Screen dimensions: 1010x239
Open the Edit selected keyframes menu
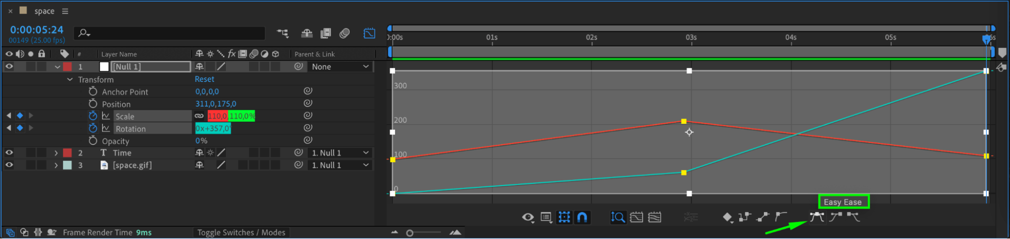727,217
